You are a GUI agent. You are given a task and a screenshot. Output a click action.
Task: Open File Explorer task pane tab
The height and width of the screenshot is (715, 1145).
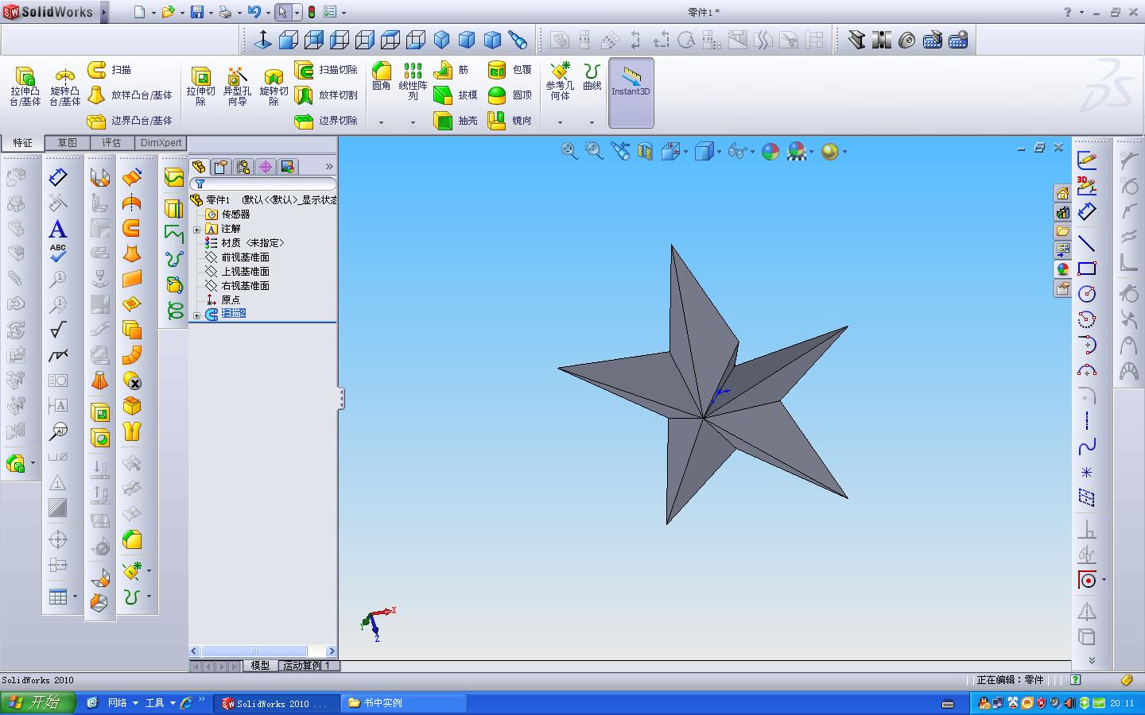tap(1062, 231)
